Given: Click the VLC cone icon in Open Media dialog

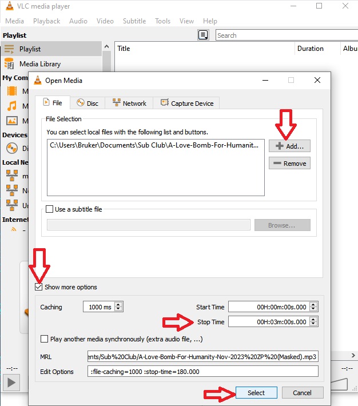Looking at the screenshot, I should pyautogui.click(x=38, y=80).
